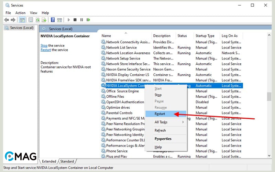Choose Refresh in the context menu
Screen dimensions: 275x172
click(x=166, y=130)
